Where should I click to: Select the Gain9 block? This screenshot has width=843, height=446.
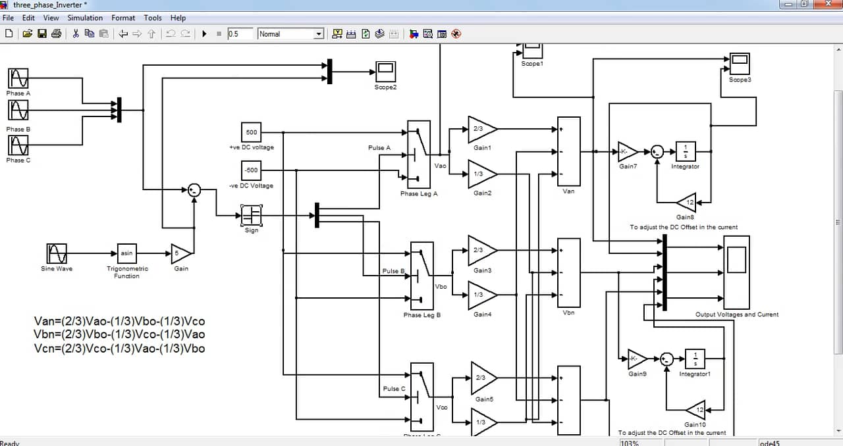point(638,359)
